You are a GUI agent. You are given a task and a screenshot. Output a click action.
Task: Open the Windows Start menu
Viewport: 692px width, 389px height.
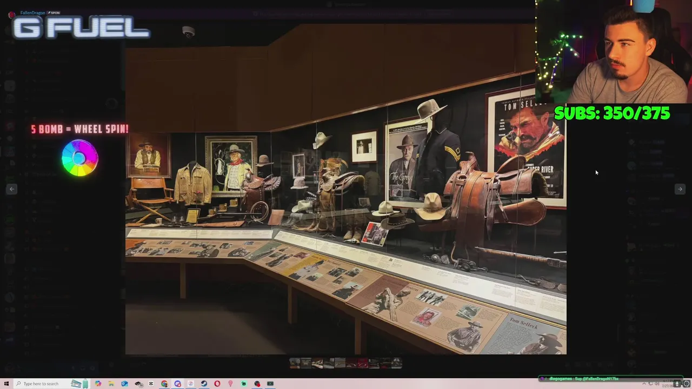pos(6,384)
